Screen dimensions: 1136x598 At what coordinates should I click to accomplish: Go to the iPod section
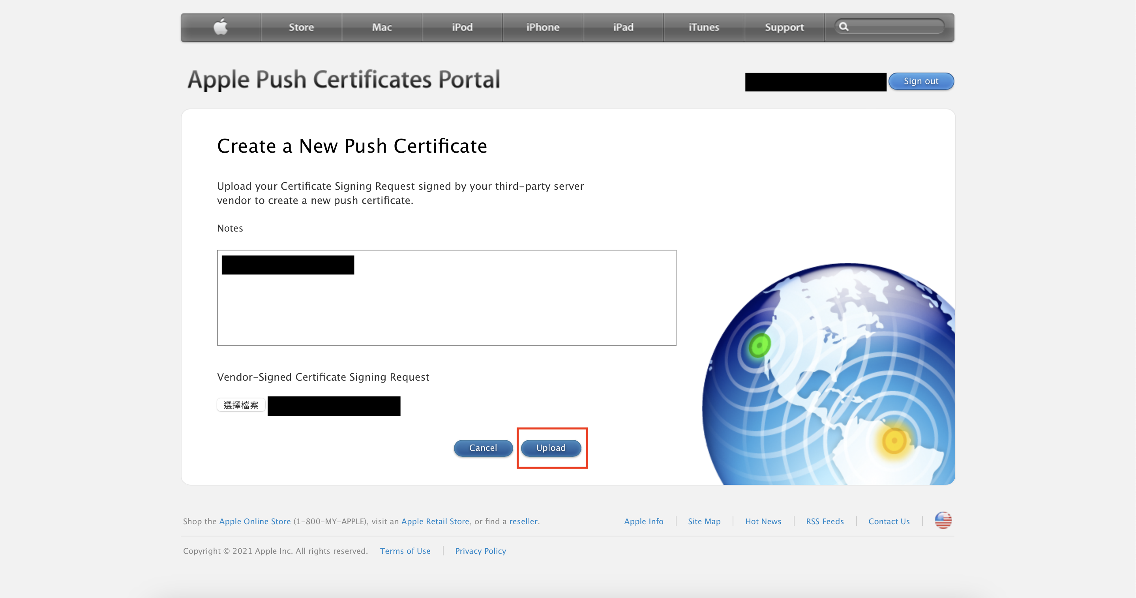click(x=462, y=27)
